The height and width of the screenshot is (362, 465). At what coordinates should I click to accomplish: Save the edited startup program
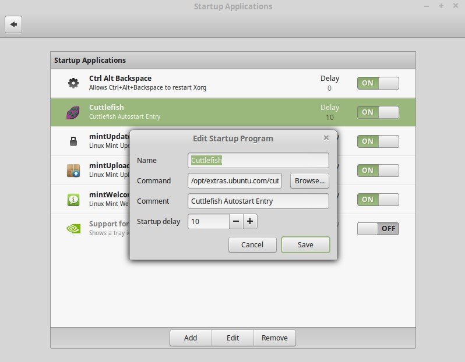point(305,244)
